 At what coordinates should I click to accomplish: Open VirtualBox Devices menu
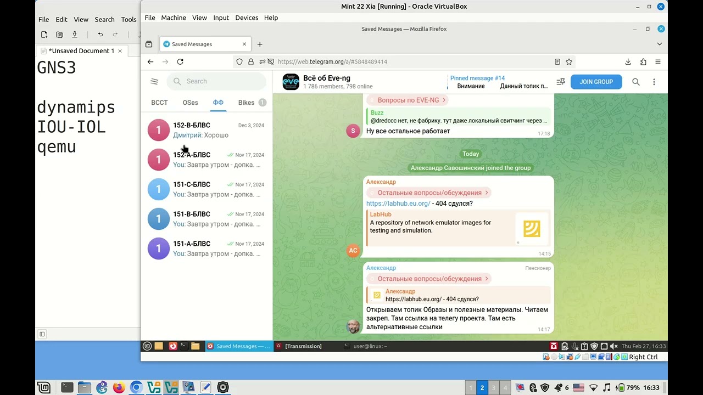click(x=247, y=18)
